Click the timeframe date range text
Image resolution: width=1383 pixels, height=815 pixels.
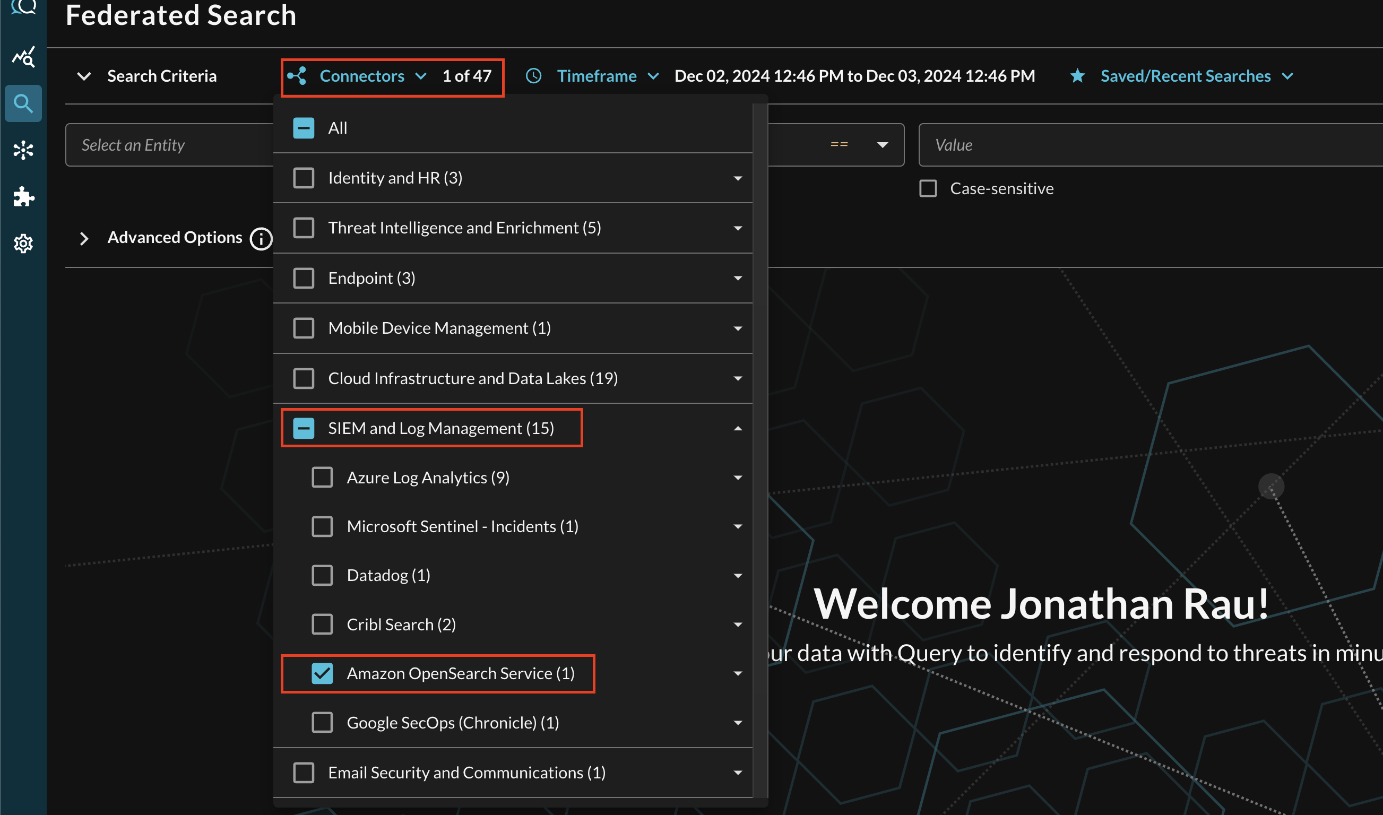coord(854,76)
